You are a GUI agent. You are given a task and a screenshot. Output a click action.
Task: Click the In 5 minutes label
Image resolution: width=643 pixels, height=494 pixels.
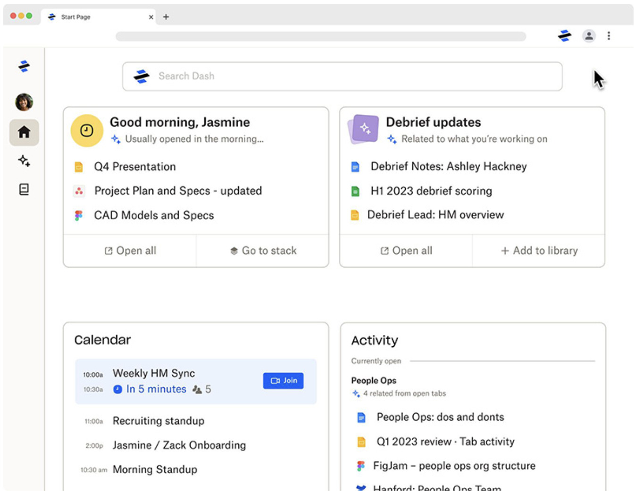pyautogui.click(x=156, y=389)
